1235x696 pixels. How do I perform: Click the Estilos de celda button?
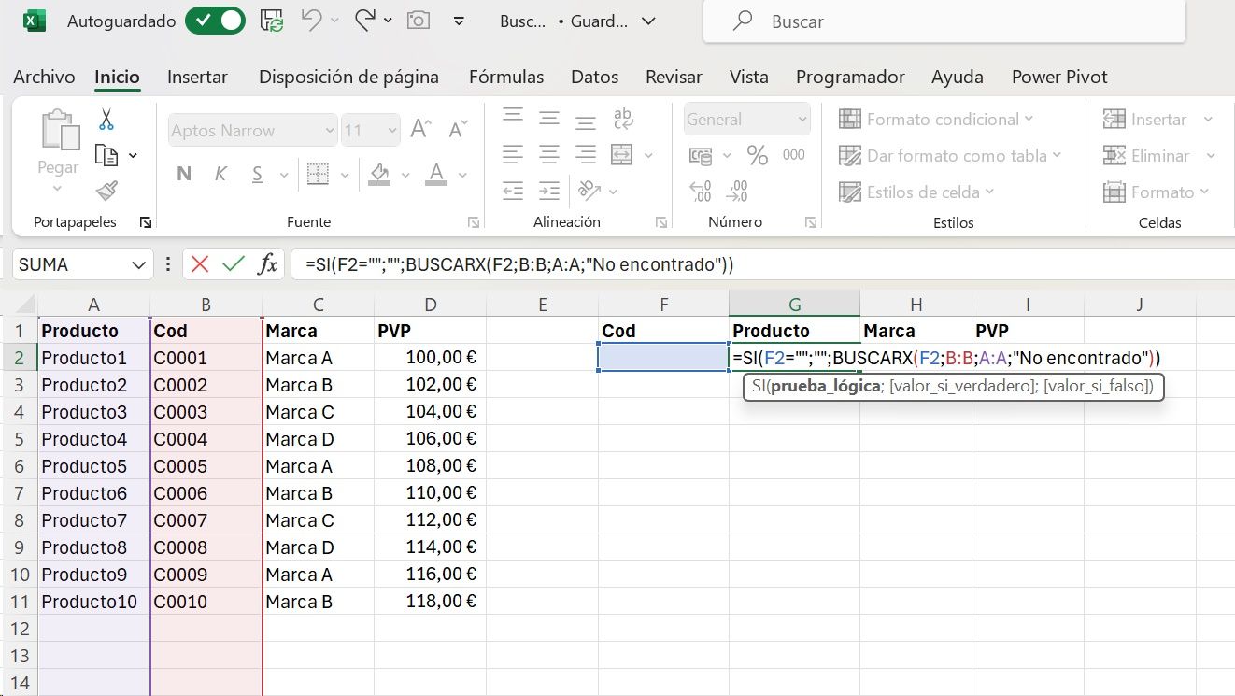coord(916,192)
